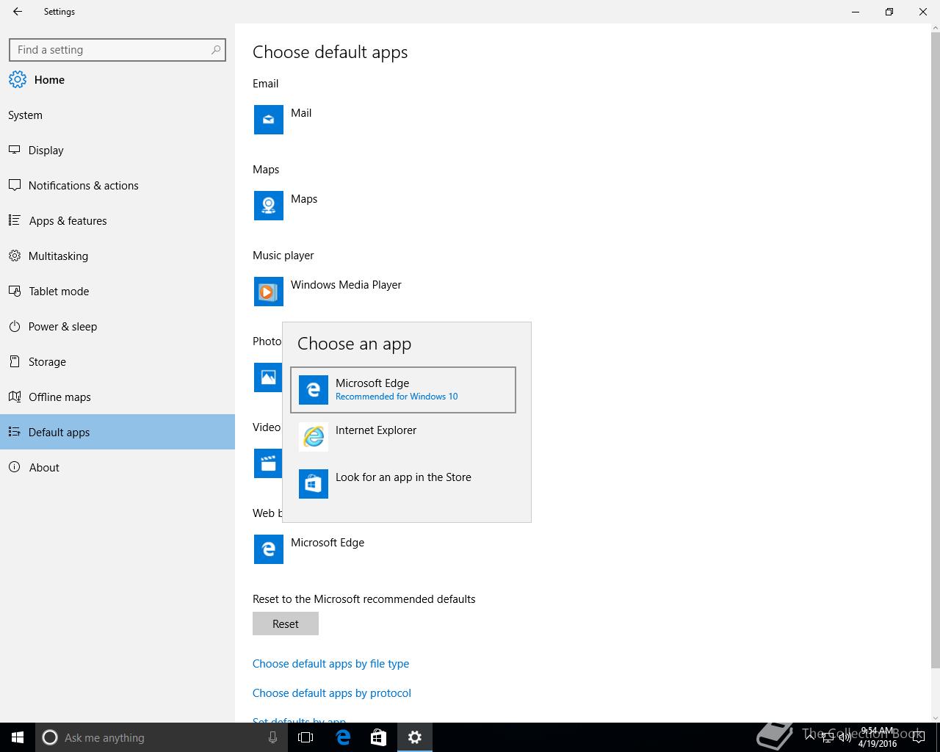Click the Windows Media Player label

346,284
